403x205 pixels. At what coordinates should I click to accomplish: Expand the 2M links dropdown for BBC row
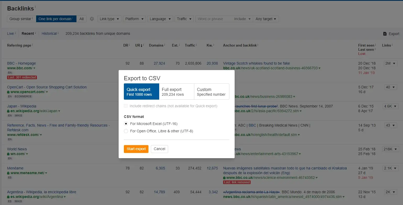click(x=390, y=63)
